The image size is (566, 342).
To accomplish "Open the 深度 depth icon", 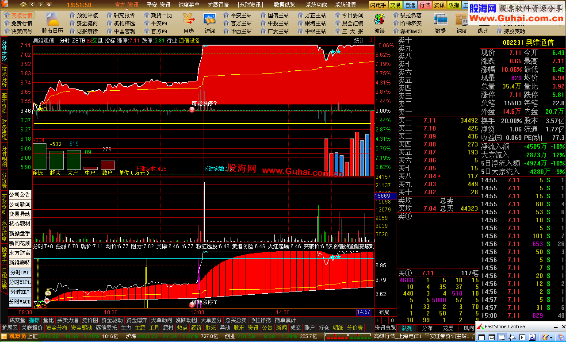I will [x=462, y=23].
